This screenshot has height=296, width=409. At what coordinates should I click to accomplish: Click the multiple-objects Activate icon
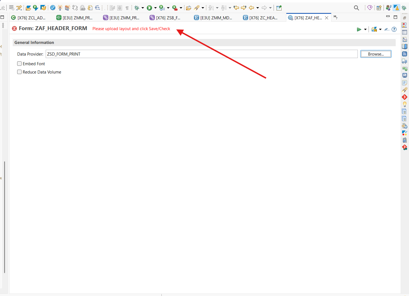[67, 8]
